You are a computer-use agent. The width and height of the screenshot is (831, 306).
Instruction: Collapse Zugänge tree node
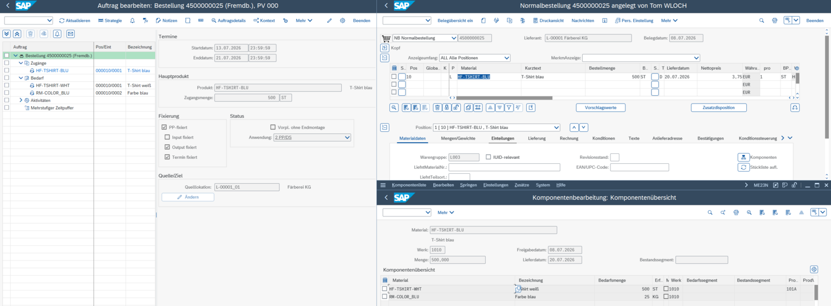pos(20,63)
